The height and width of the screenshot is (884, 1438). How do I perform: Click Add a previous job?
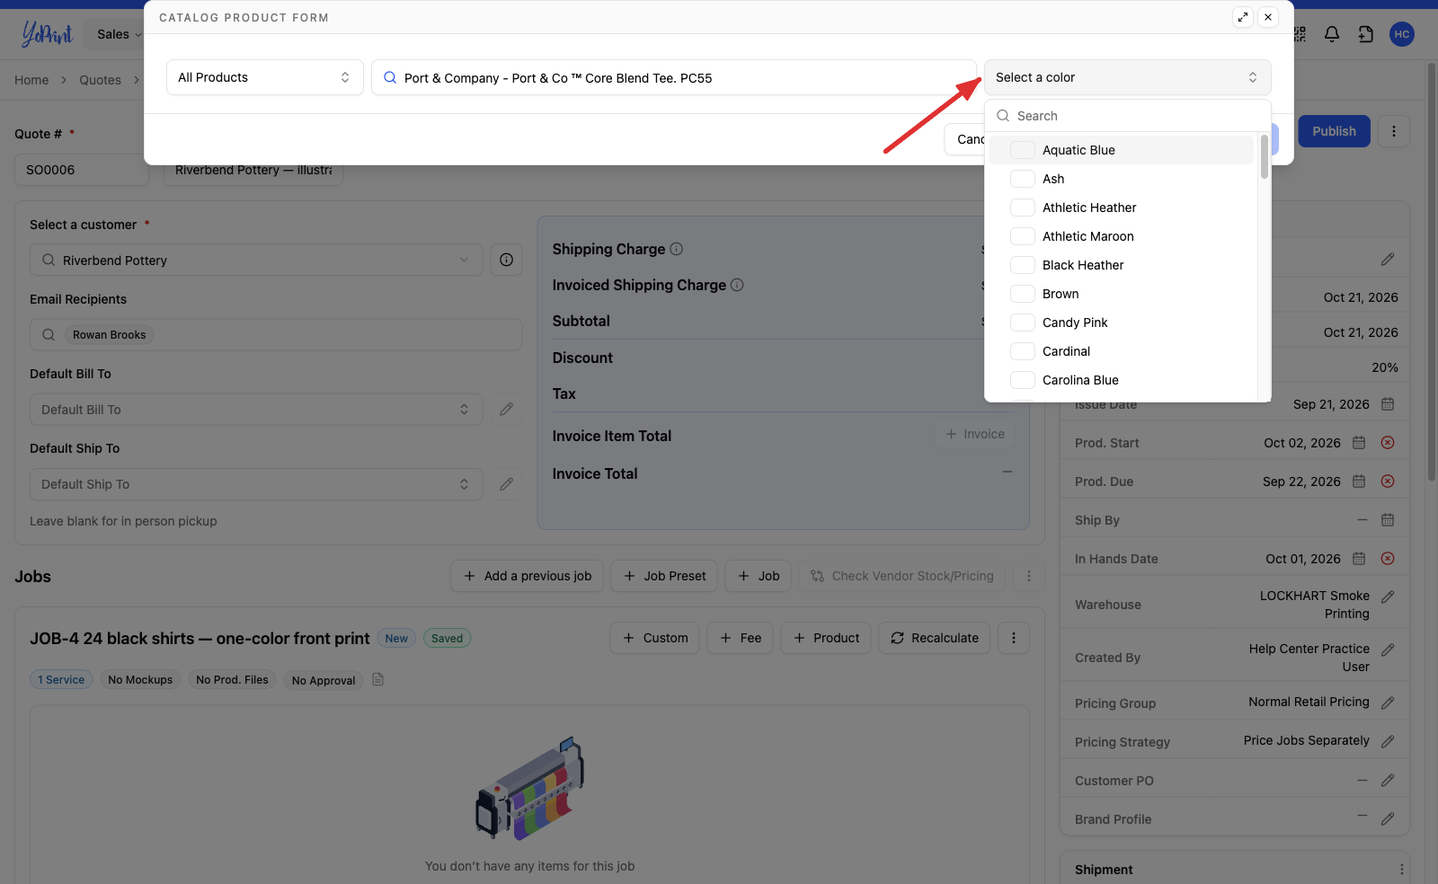[x=527, y=576]
